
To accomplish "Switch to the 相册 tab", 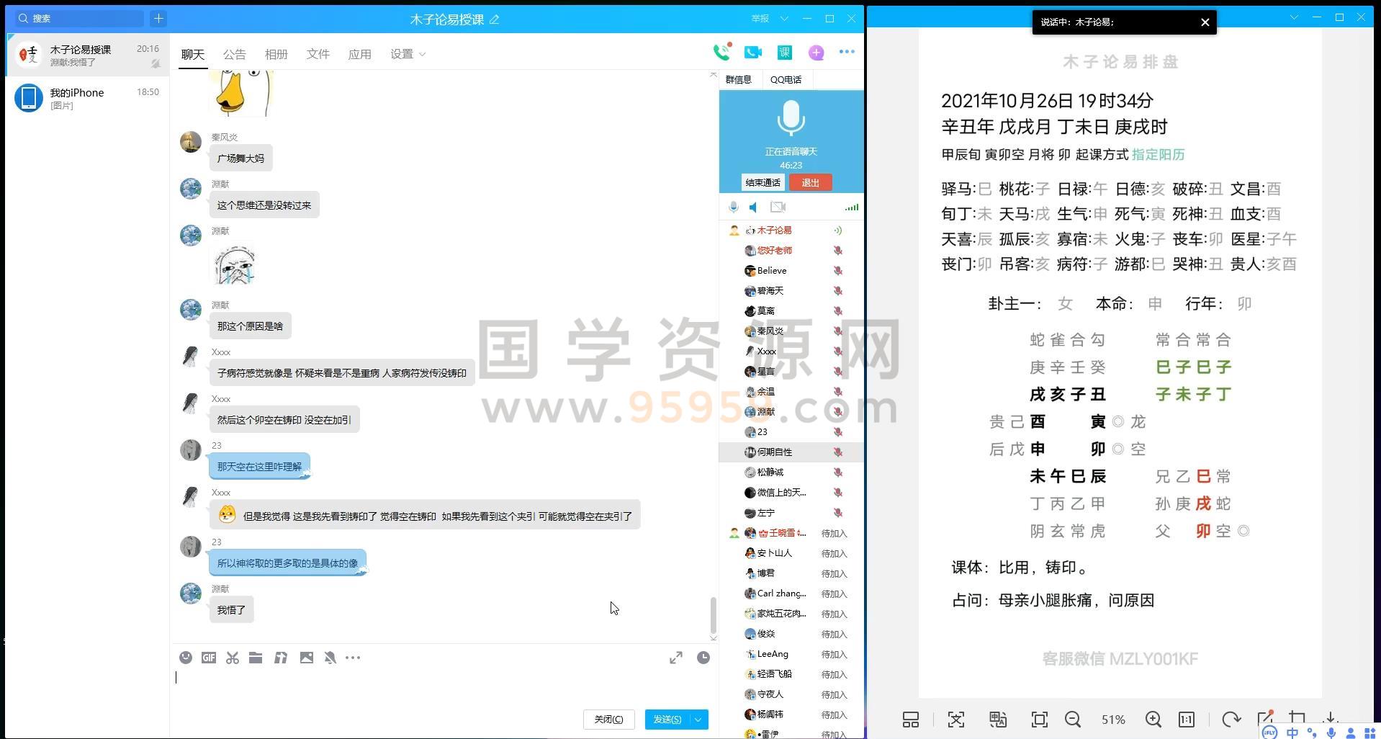I will pyautogui.click(x=276, y=53).
